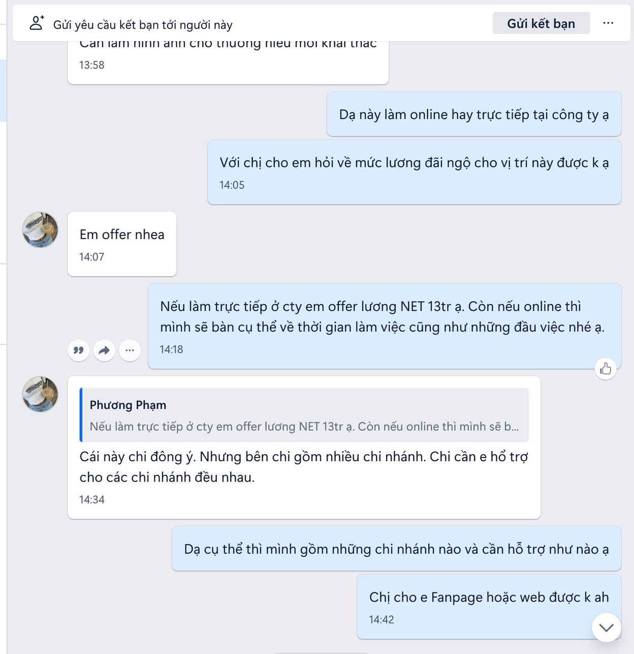Viewport: 634px width, 654px height.
Task: Open sender avatar beside Em offer nhea
Action: point(40,230)
